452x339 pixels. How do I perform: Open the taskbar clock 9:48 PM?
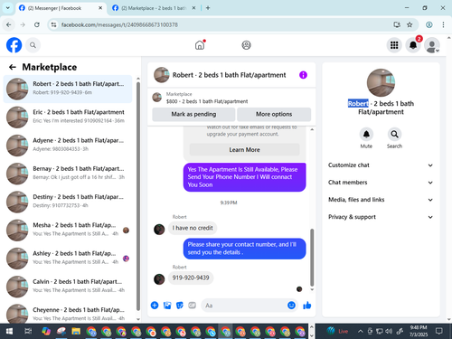click(419, 331)
